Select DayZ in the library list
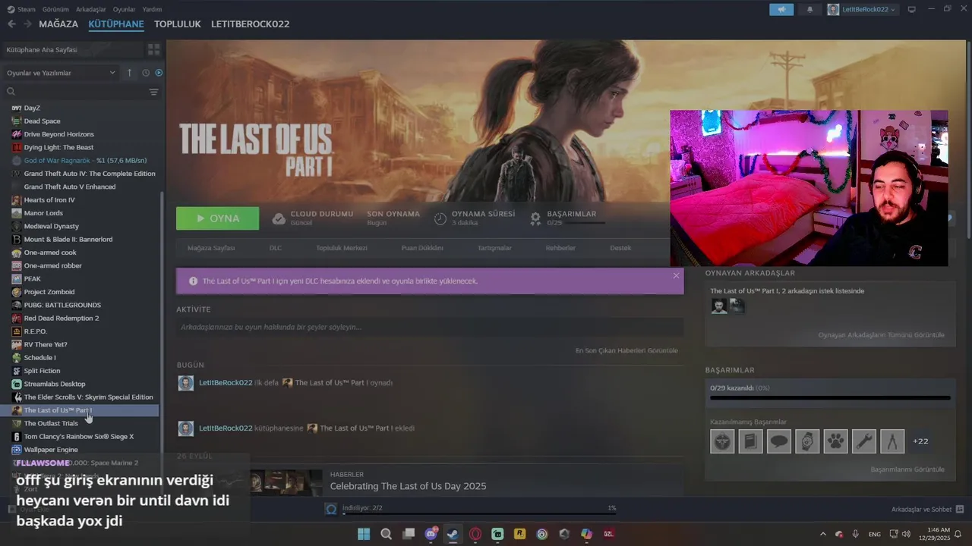972x546 pixels. pos(32,108)
